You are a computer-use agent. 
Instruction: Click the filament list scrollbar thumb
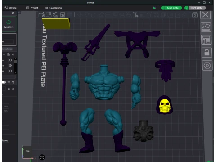(15, 62)
